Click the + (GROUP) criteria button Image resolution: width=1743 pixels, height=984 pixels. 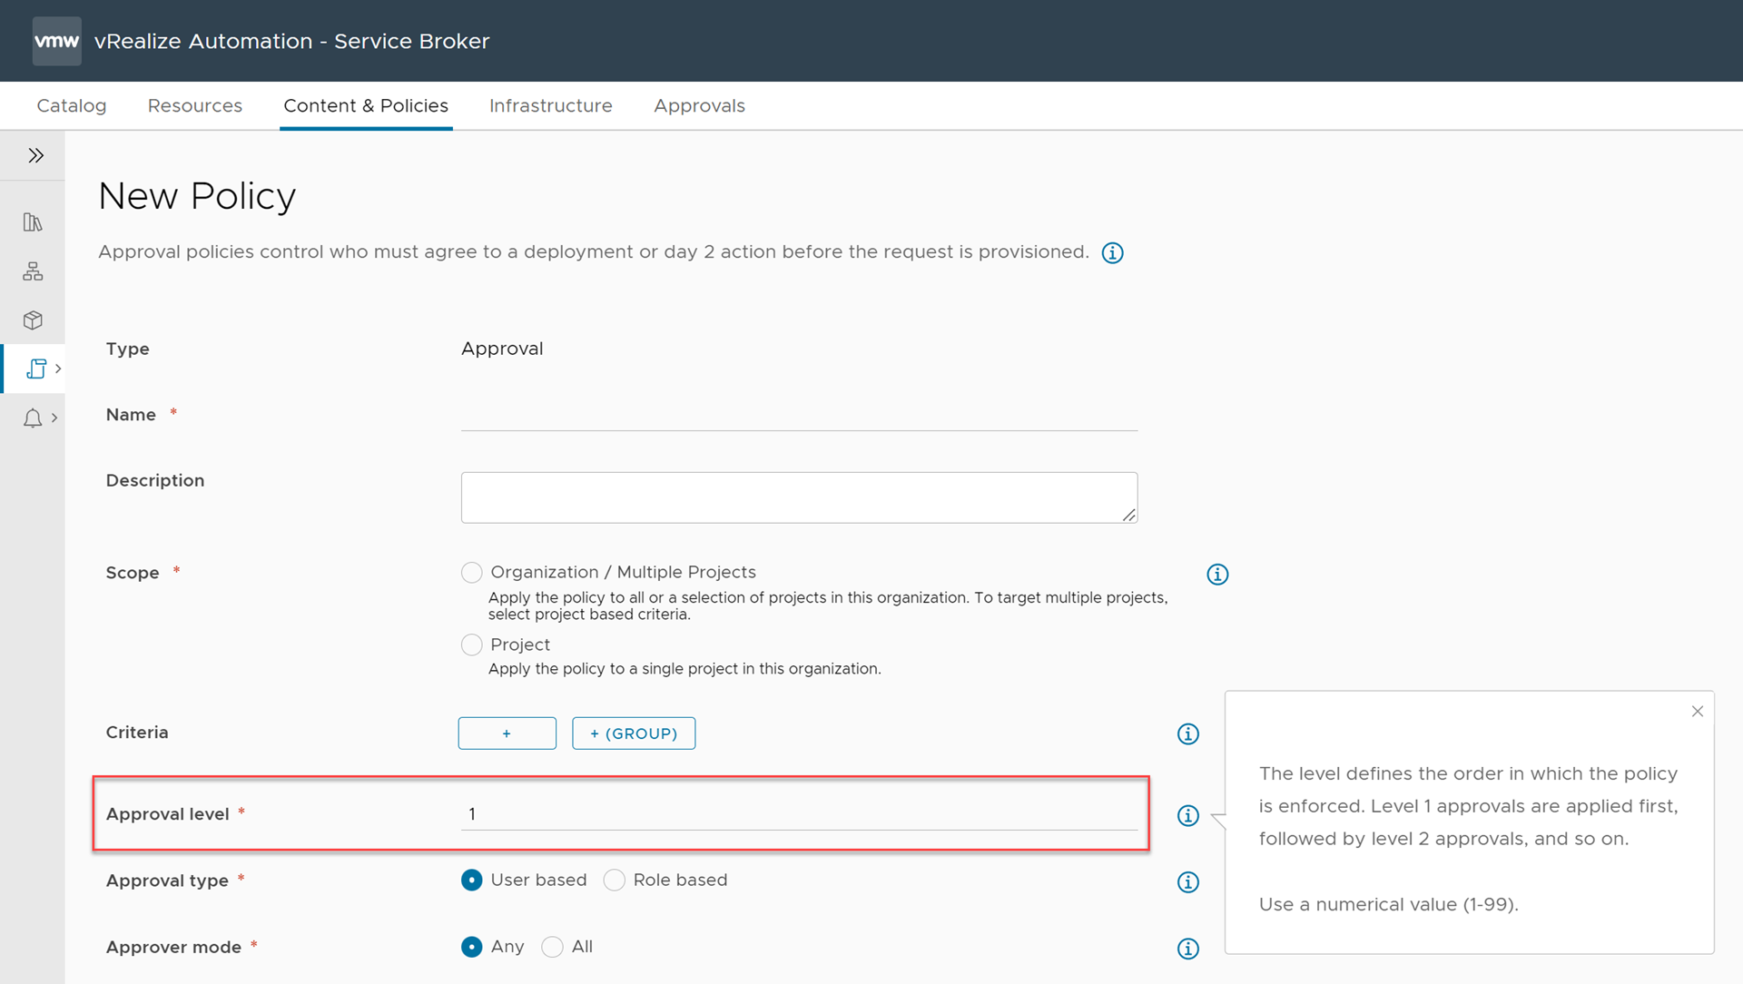coord(634,733)
